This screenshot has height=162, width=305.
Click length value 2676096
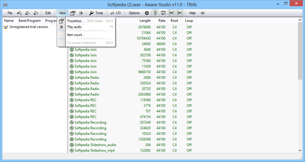click(144, 27)
